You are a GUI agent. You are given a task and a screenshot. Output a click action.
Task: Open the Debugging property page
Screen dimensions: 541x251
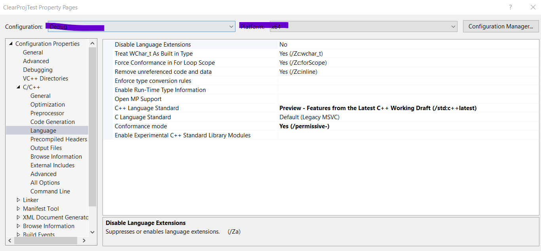coord(38,69)
